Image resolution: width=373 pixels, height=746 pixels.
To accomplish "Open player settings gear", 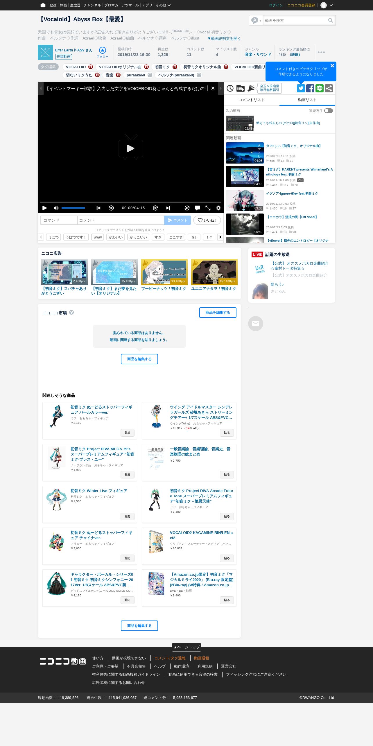I will (218, 208).
